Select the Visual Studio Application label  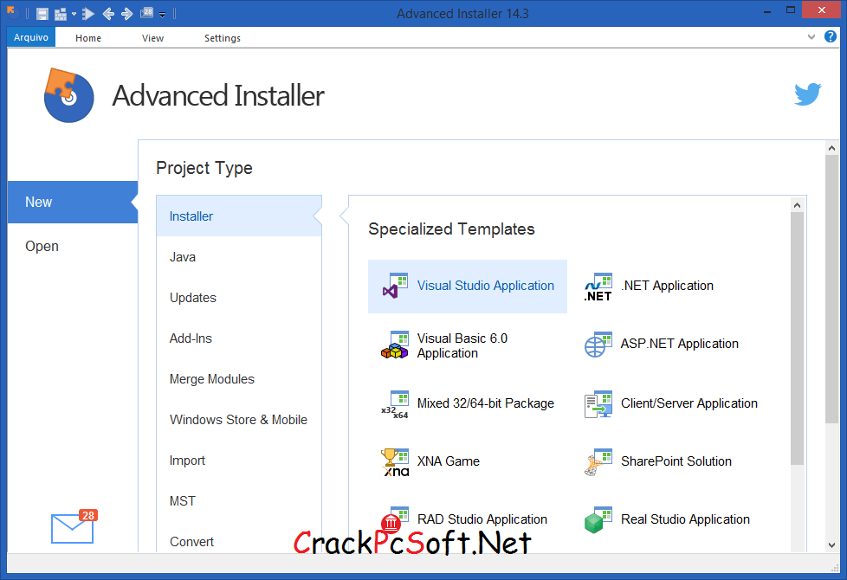486,286
